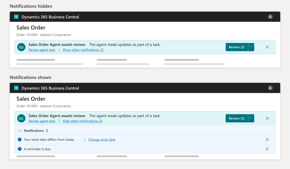
Task: Open Review agent task link in bottom panel
Action: tap(42, 121)
